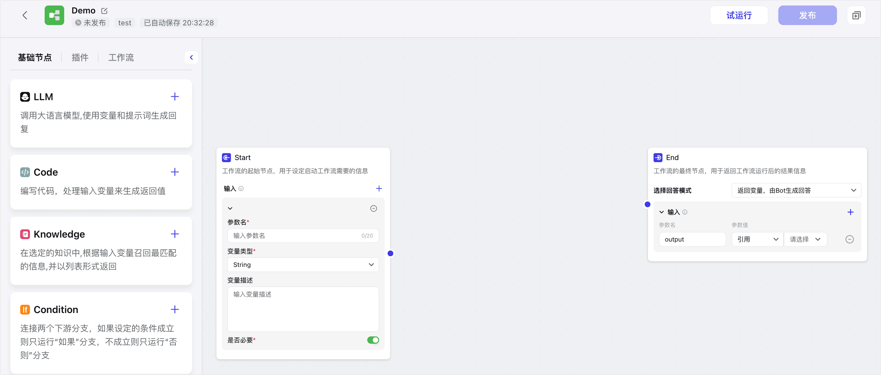Click the edit icon beside Demo title

(x=104, y=11)
